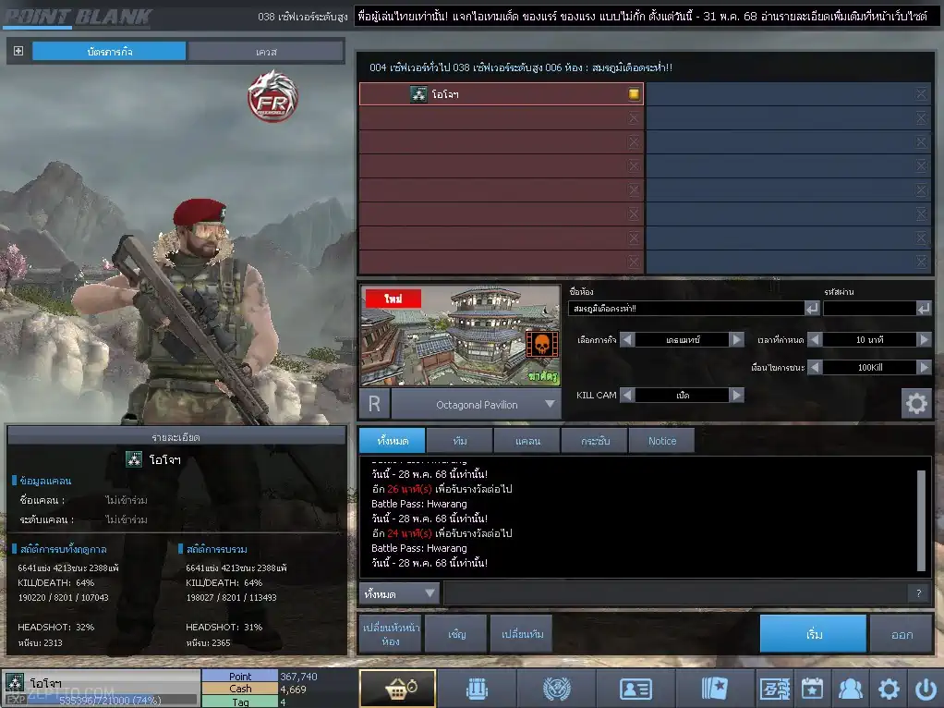Click the ออก exit room button
This screenshot has width=944, height=708.
click(x=902, y=635)
